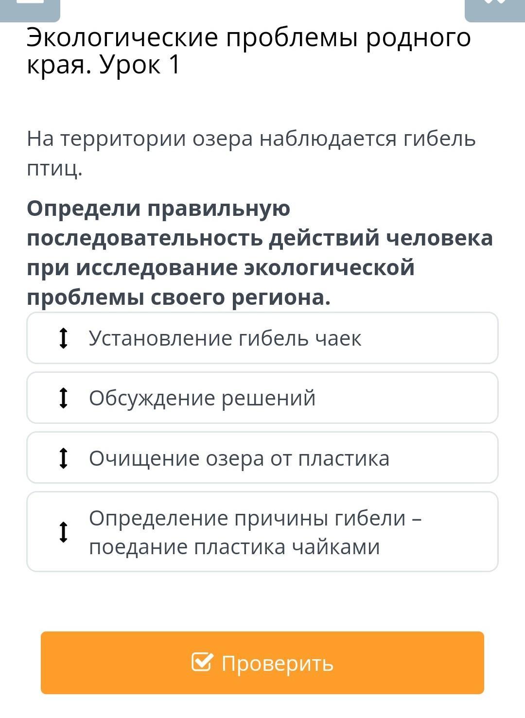The height and width of the screenshot is (718, 525).
Task: Tap the reorder arrow next to 'Обсуждение решений'
Action: [x=63, y=398]
